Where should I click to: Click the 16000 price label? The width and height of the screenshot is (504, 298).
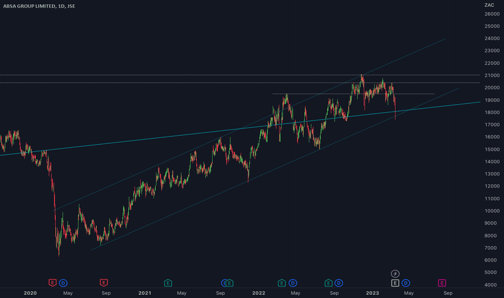coord(492,137)
